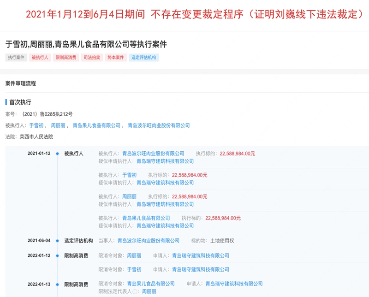Open 青岛波尔旺肉业股份有限公司 link after 当事人
369x297 pixels.
pos(149,241)
